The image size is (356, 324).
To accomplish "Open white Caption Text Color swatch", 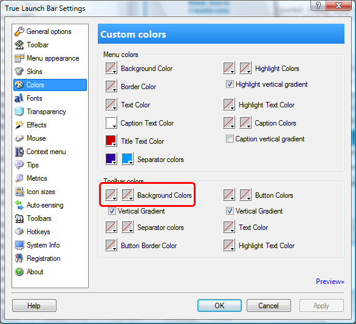I will (111, 123).
